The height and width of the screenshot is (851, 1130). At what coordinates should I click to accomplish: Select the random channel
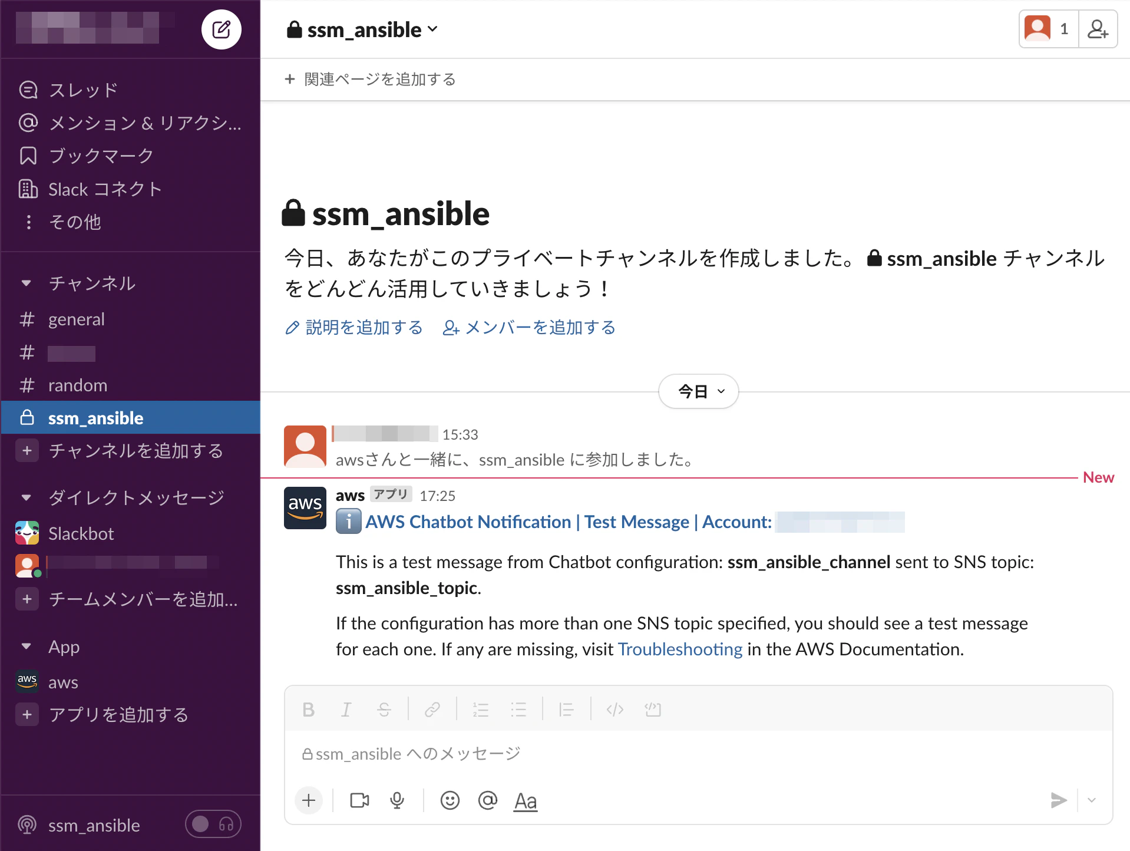pos(130,385)
